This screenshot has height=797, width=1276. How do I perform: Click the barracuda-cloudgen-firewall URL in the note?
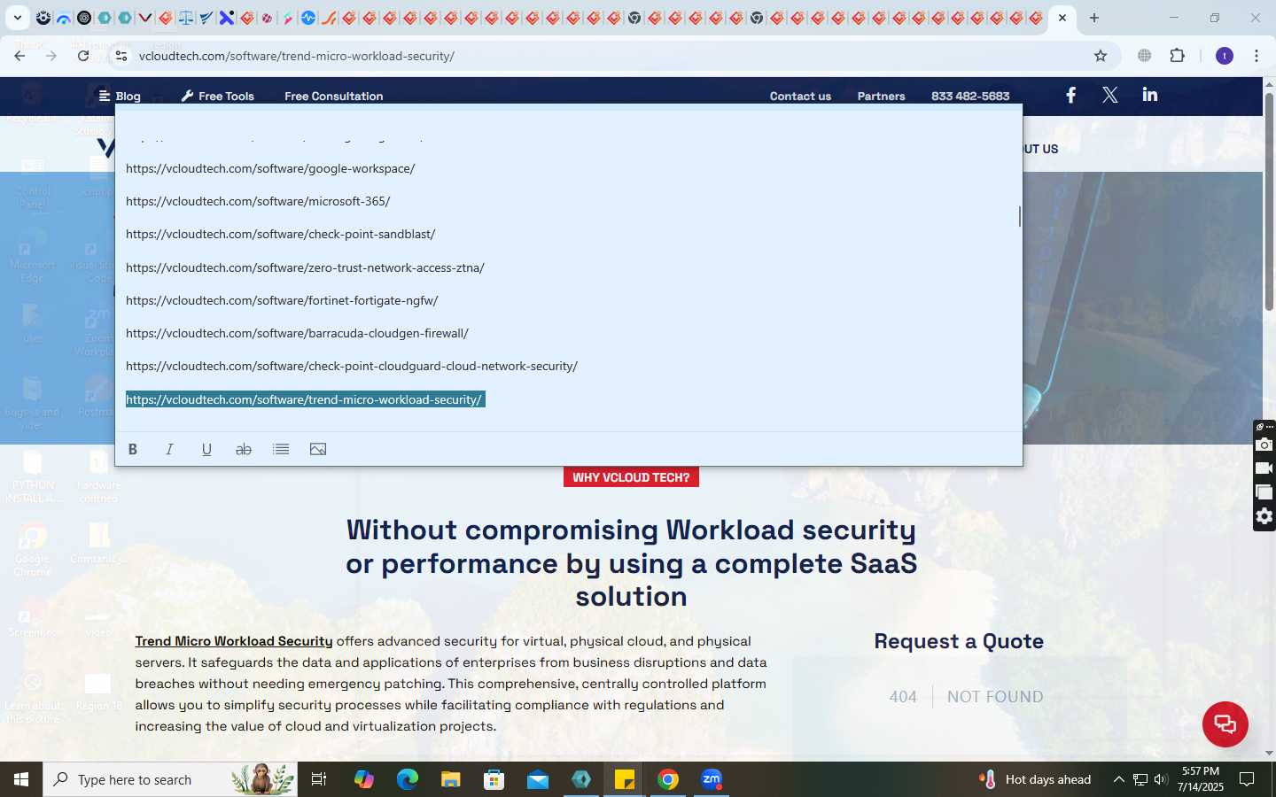pos(297,333)
